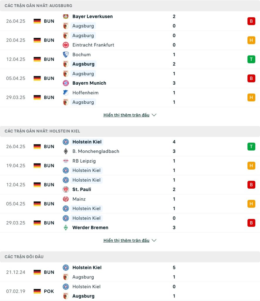The height and width of the screenshot is (301, 260).
Task: Click the B. Monchengladbach club logo
Action: tap(66, 151)
